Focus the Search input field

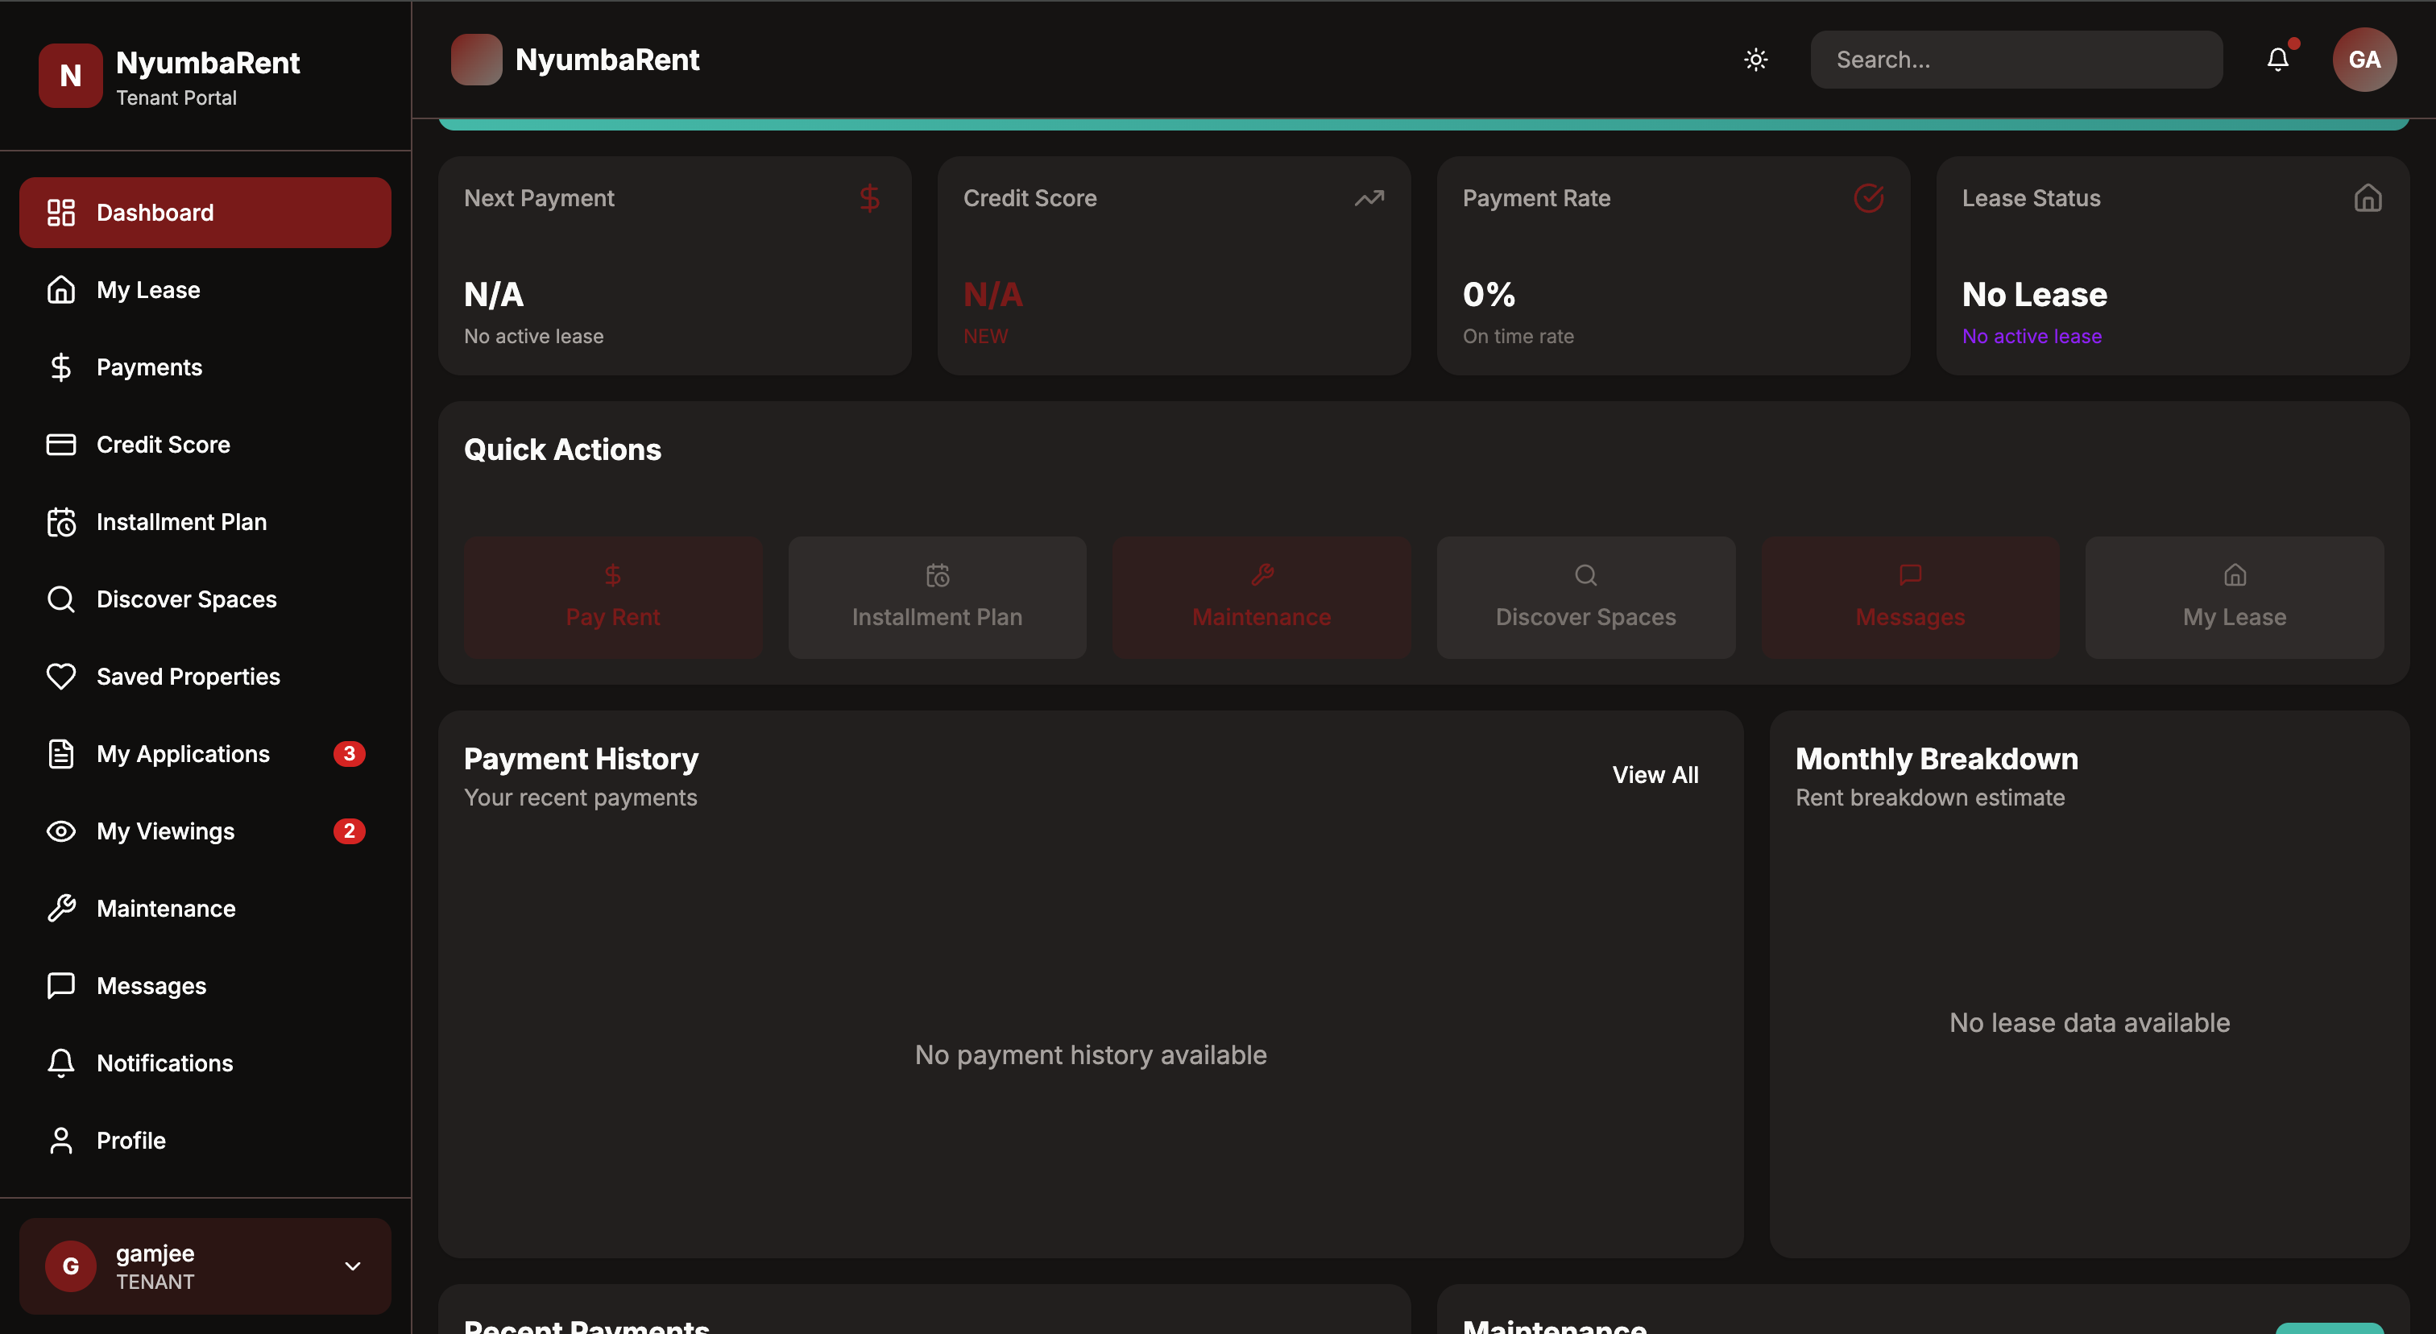2016,60
